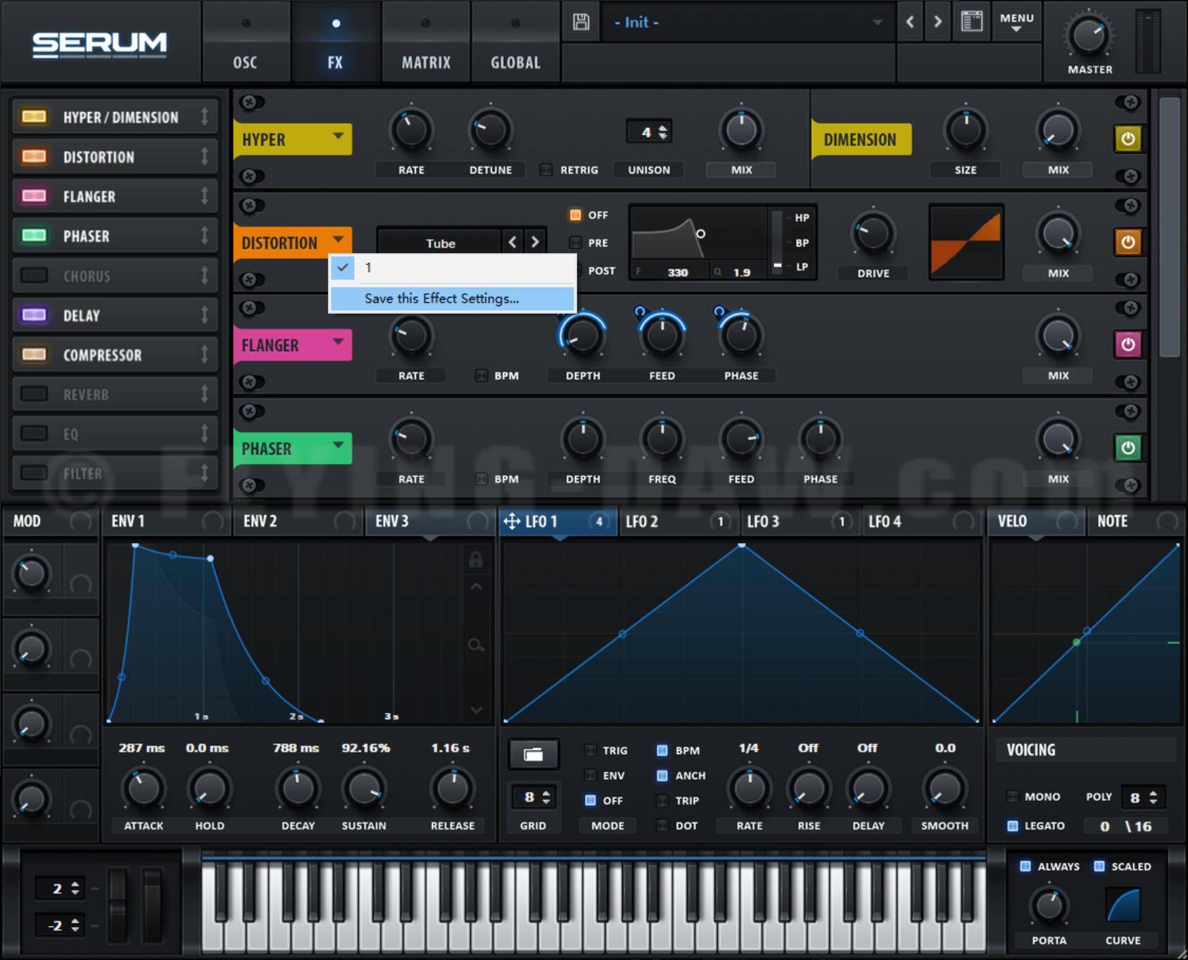Select the VELO tab
This screenshot has height=960, width=1188.
[x=1037, y=521]
